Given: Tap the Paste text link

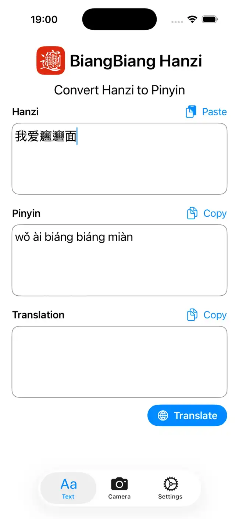Looking at the screenshot, I should pyautogui.click(x=214, y=112).
